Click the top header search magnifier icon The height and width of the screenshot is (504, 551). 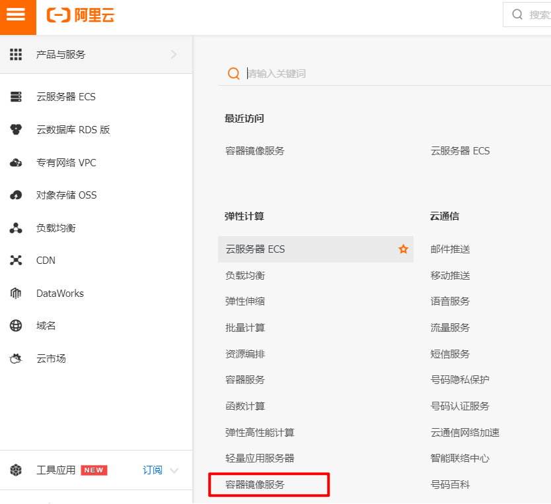point(517,15)
